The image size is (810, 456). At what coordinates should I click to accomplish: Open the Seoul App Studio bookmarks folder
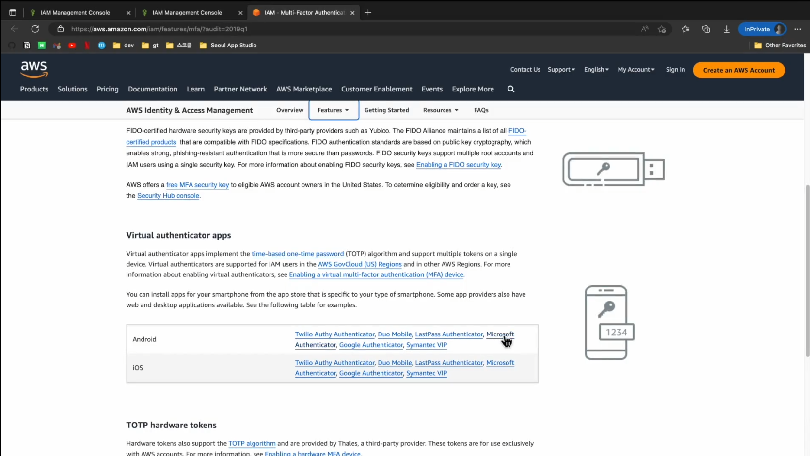click(228, 46)
